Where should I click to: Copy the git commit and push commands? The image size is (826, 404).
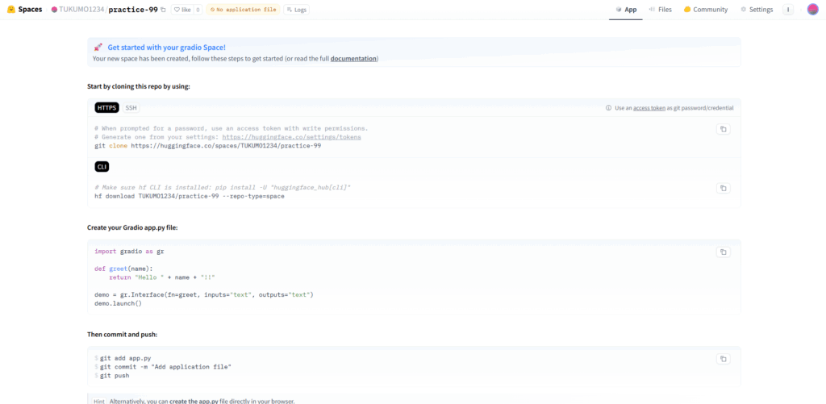coord(723,359)
